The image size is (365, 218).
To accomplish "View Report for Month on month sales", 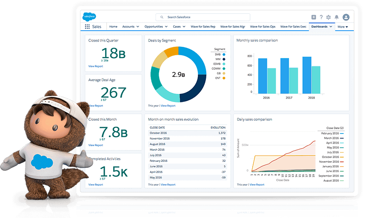I will coord(168,185).
